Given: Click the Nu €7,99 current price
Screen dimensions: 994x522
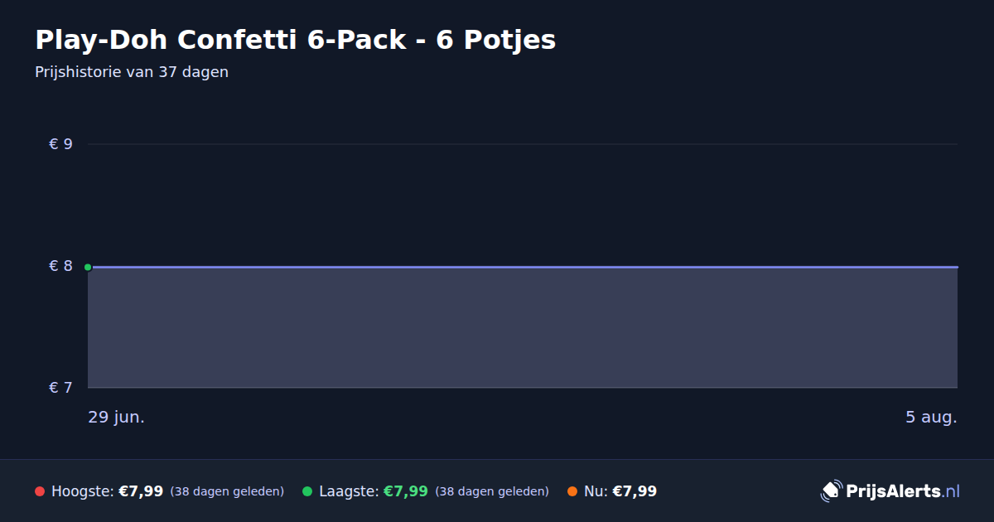Looking at the screenshot, I should (x=635, y=491).
